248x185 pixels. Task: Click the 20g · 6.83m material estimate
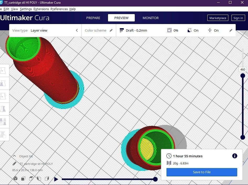click(x=181, y=163)
